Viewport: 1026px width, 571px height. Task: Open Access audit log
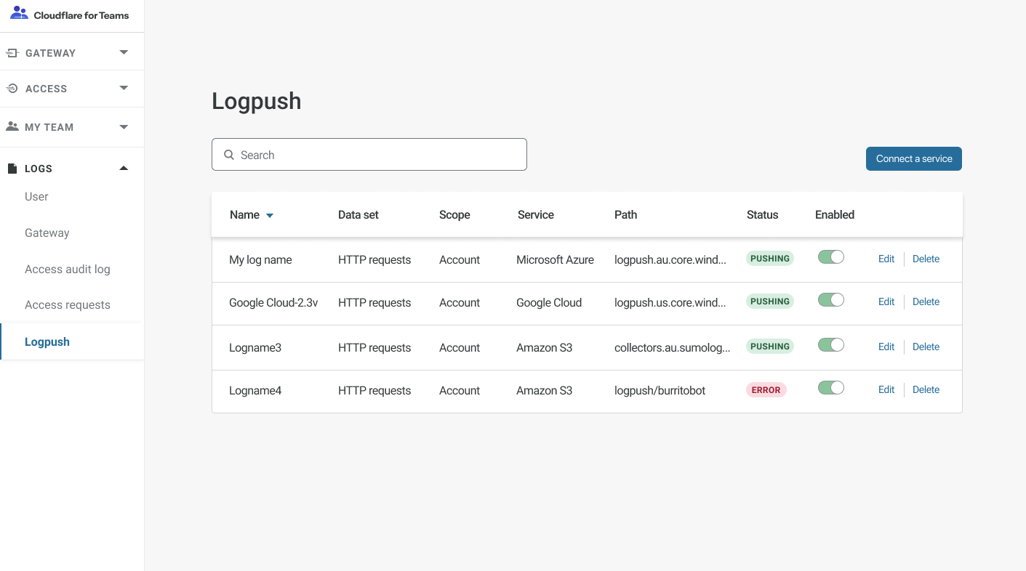pos(68,269)
